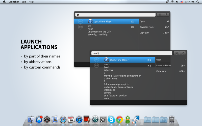This screenshot has height=126, width=202.
Task: Click the help question mark in 'quick' window
Action: [183, 53]
